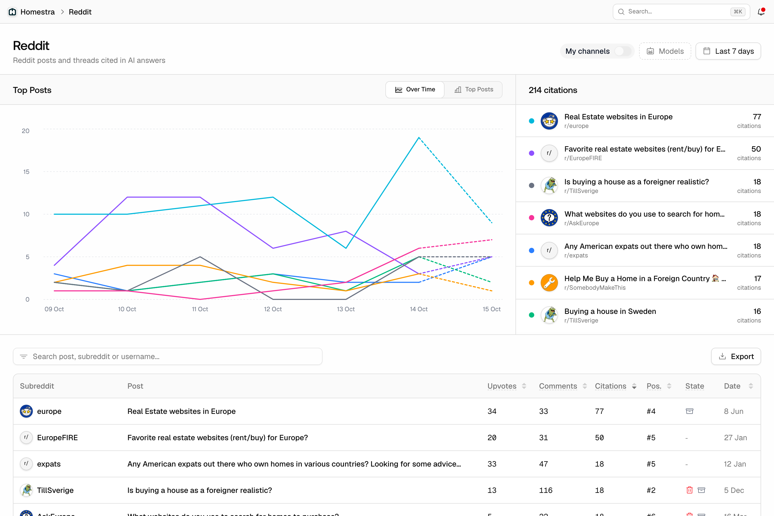The width and height of the screenshot is (774, 516).
Task: Go to Homestra in the breadcrumb
Action: pyautogui.click(x=38, y=12)
